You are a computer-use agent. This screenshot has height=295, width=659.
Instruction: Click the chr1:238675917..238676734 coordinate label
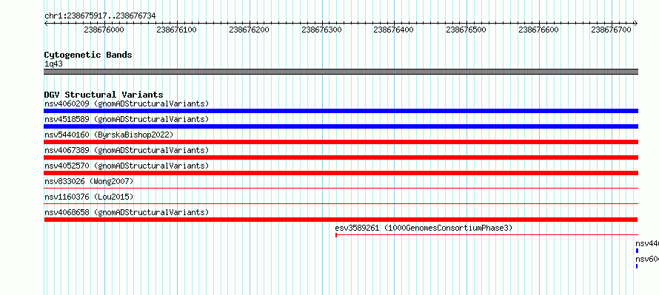coord(100,16)
